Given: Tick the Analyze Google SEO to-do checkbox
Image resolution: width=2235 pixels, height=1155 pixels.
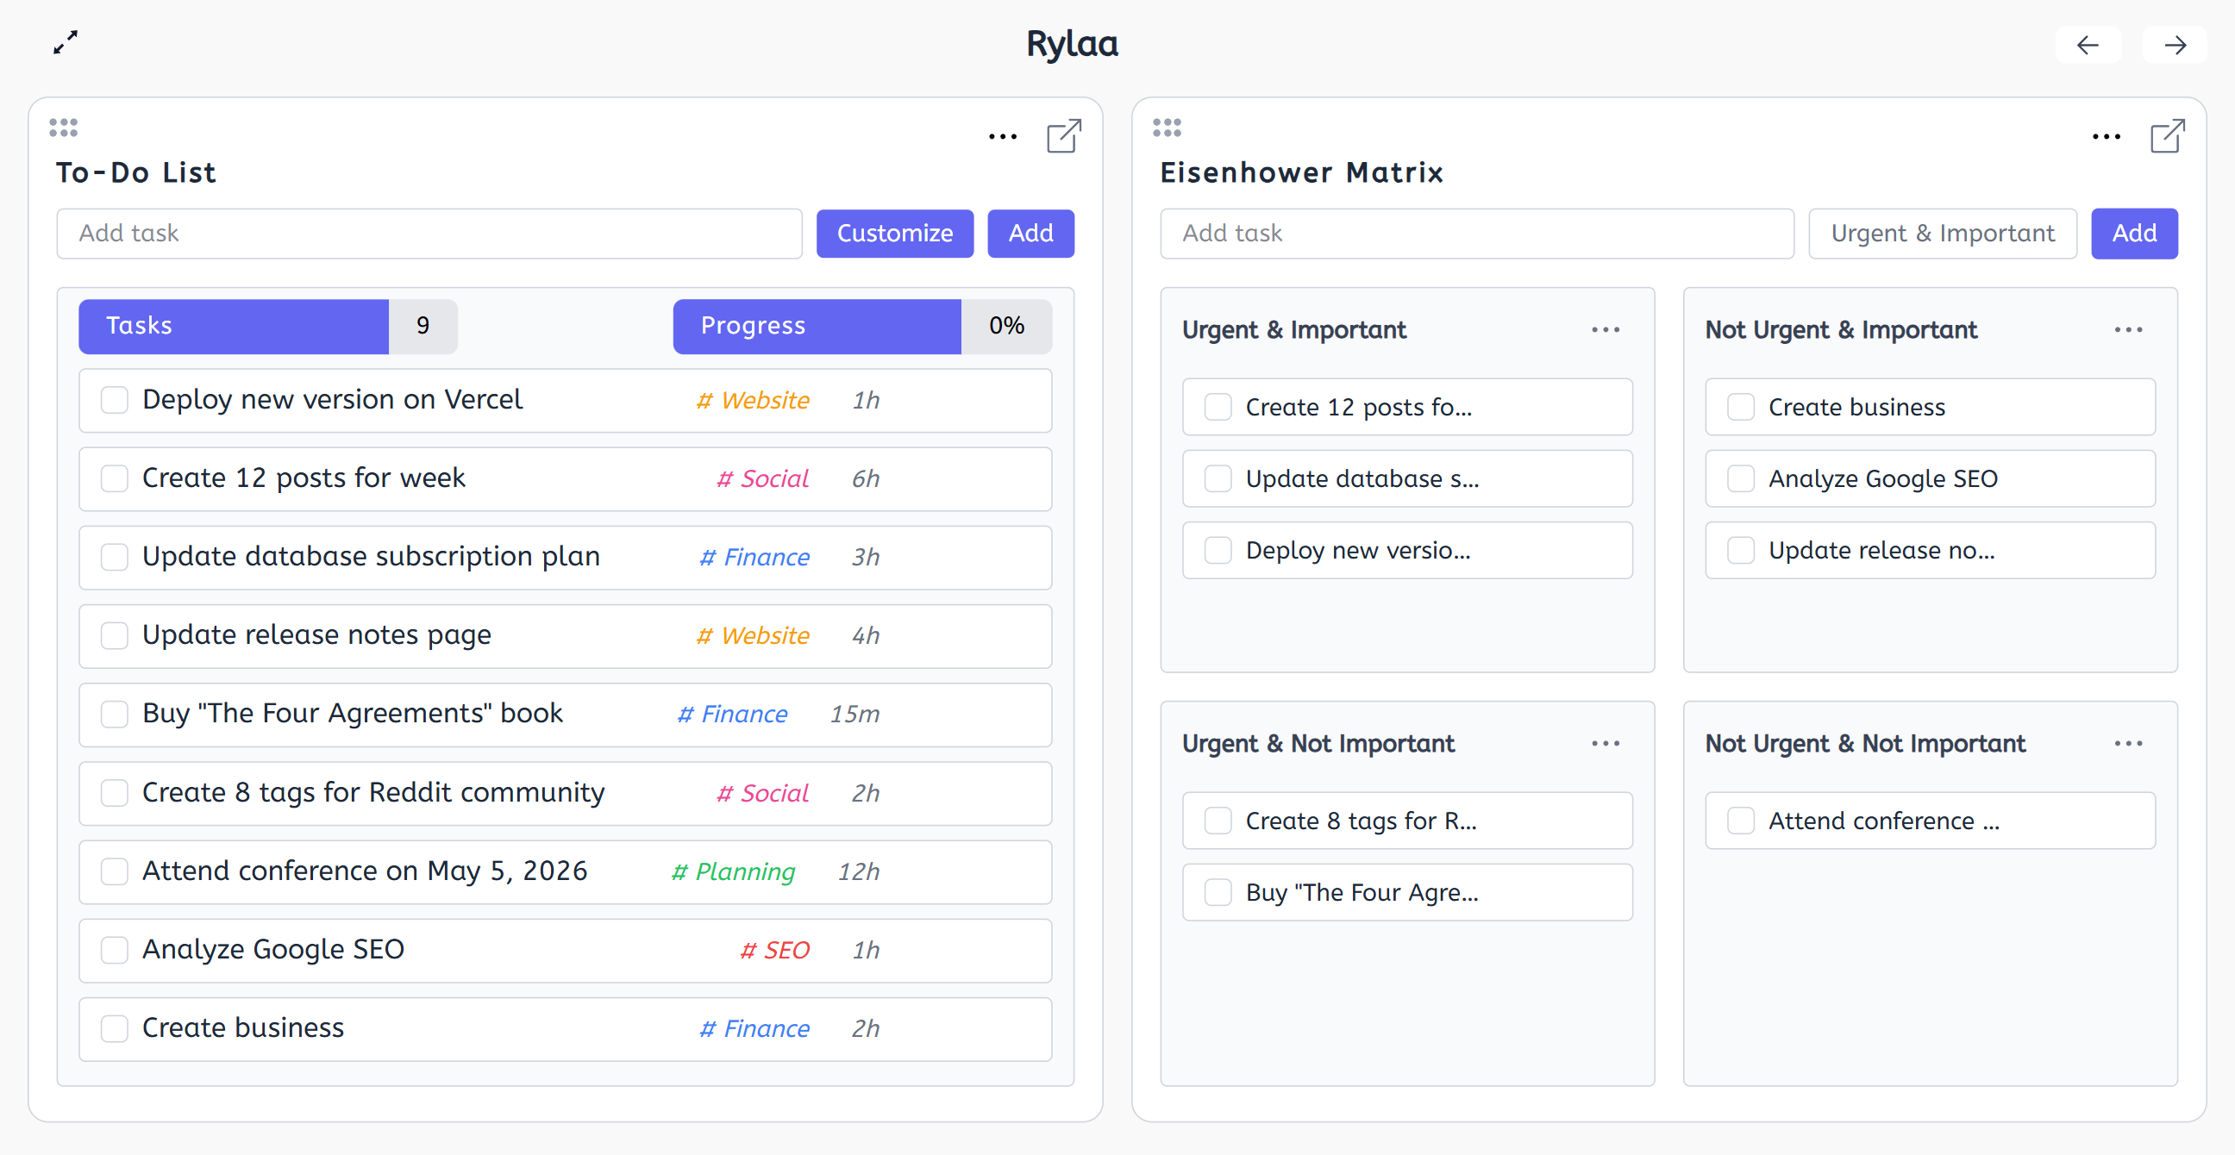Looking at the screenshot, I should (115, 951).
